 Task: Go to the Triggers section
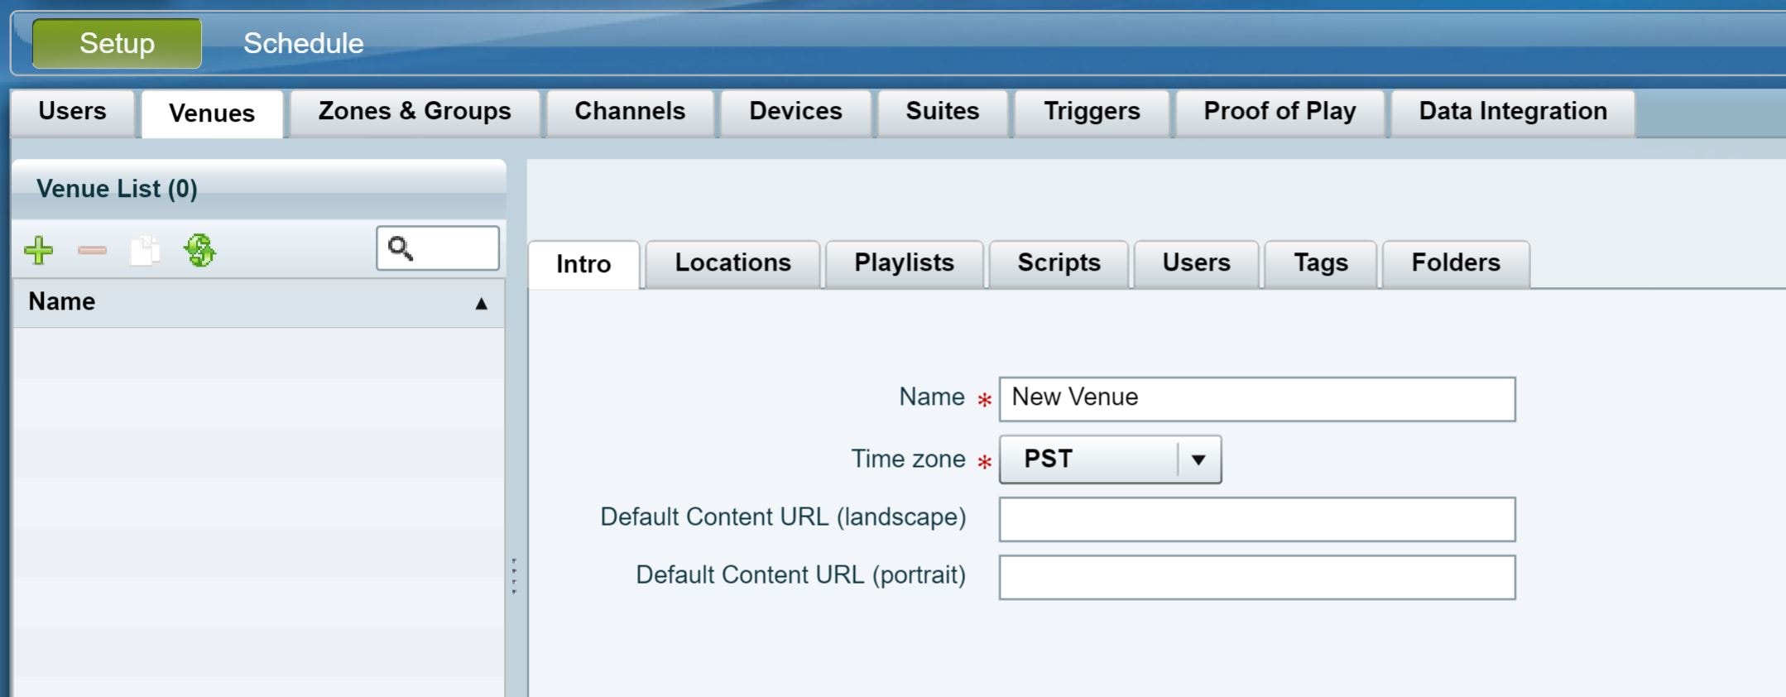coord(1092,111)
